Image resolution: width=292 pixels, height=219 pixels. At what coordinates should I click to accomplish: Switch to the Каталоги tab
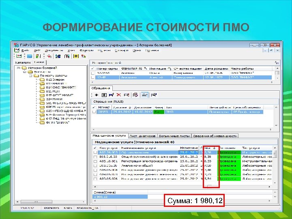23,62
